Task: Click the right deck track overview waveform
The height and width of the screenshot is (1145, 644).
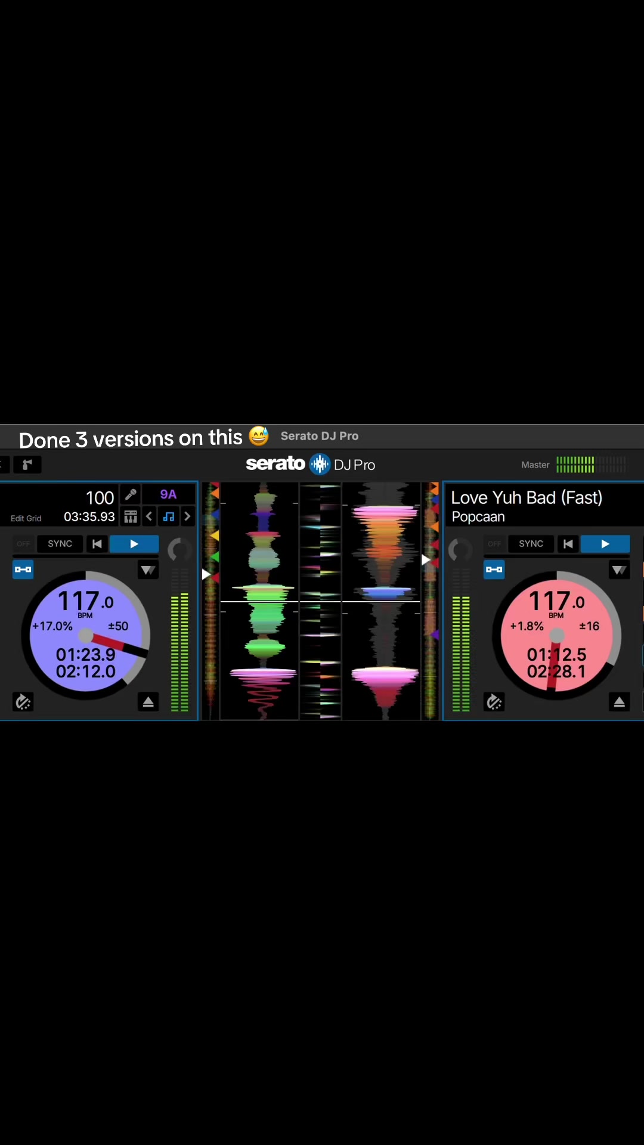Action: tap(431, 601)
